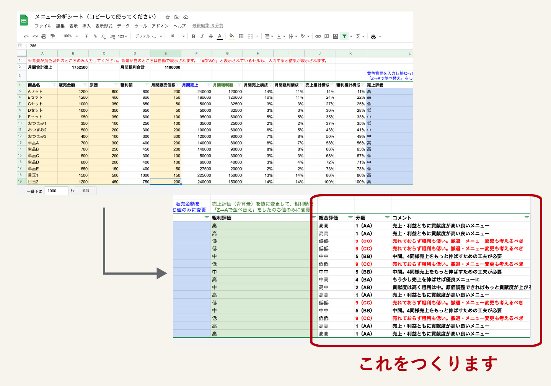Screen dimensions: 551x386
Task: Select cell with 1752500 total sales
Action: pyautogui.click(x=73, y=67)
